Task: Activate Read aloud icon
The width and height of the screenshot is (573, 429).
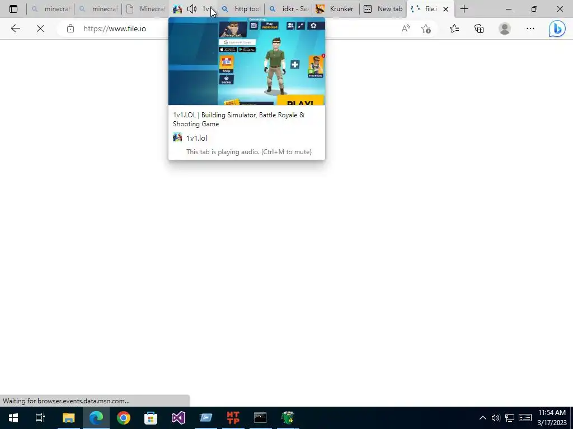Action: pos(406,28)
